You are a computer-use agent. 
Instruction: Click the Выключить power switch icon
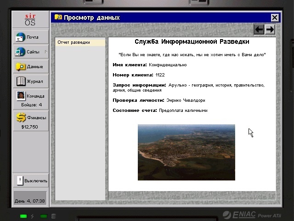20,180
